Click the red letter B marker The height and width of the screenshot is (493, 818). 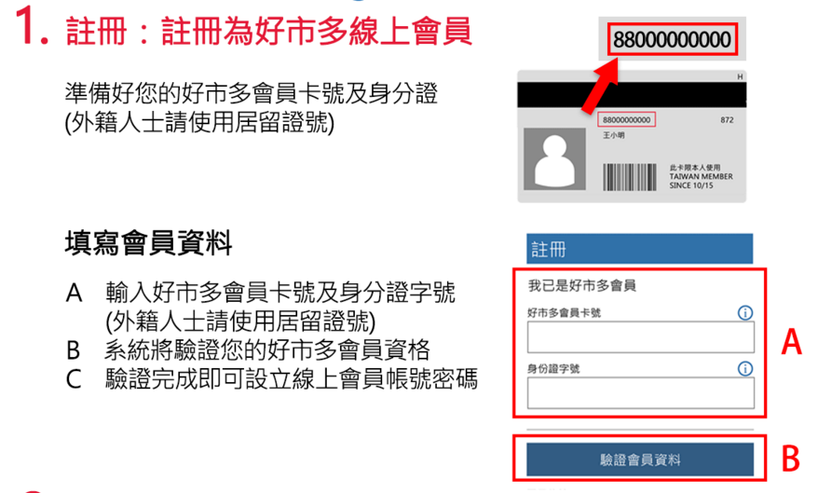[x=790, y=459]
